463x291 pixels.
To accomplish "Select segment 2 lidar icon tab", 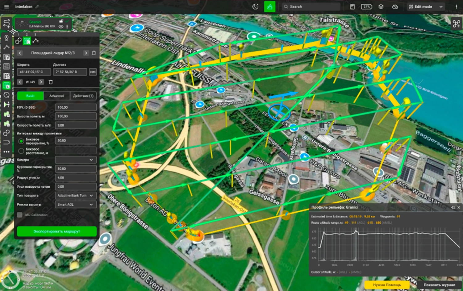I will (x=27, y=41).
